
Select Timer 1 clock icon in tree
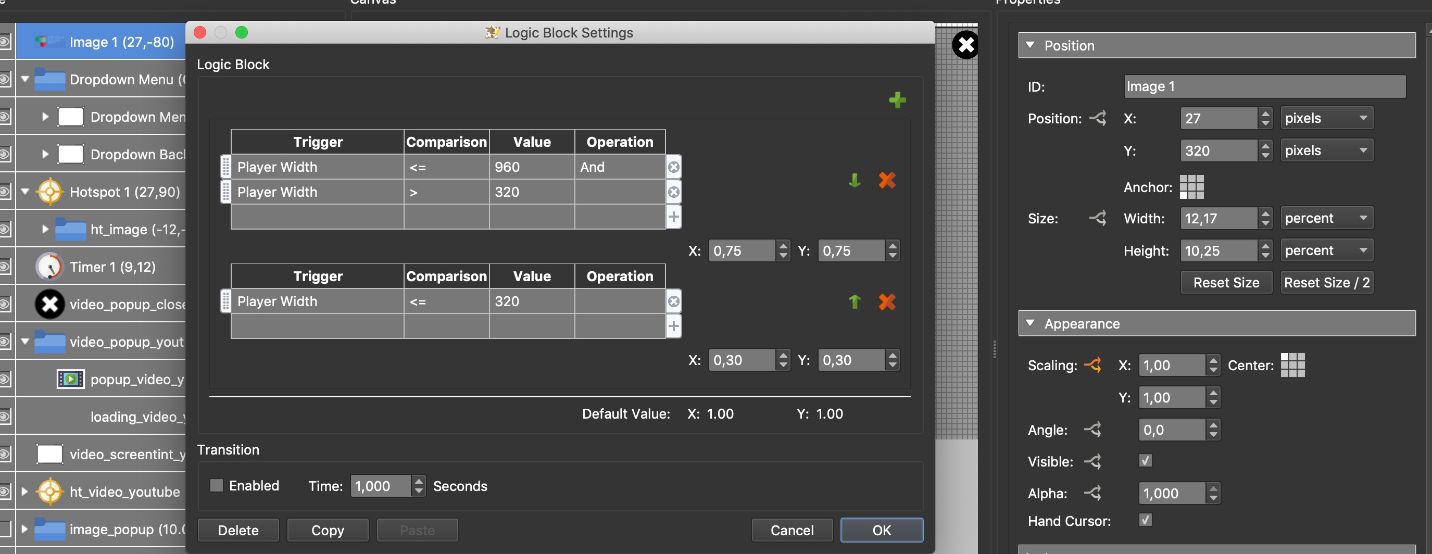49,267
